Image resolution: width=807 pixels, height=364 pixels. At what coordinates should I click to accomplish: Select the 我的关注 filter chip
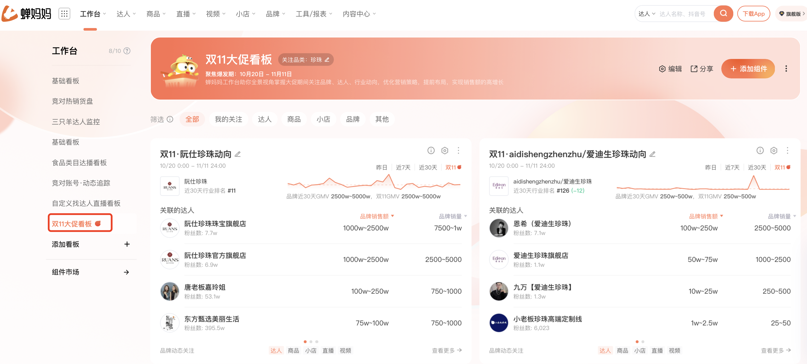coord(228,119)
